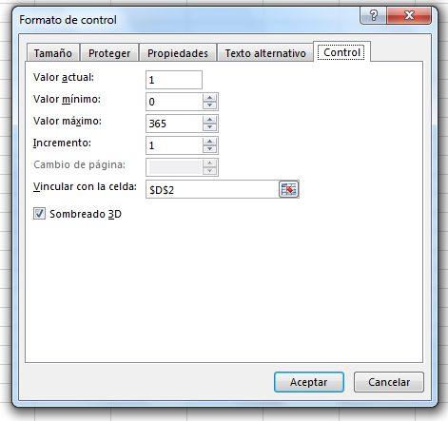Toggle the Sombreado 3D checkbox
Image resolution: width=448 pixels, height=421 pixels.
point(39,214)
